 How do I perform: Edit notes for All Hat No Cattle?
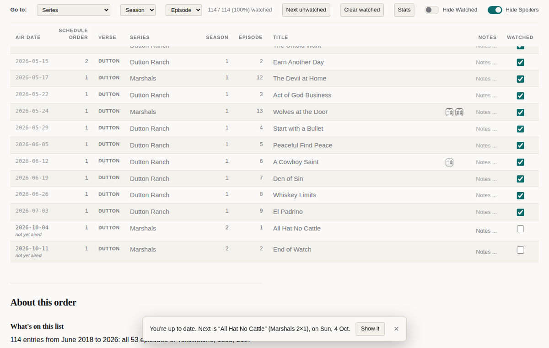(x=486, y=231)
